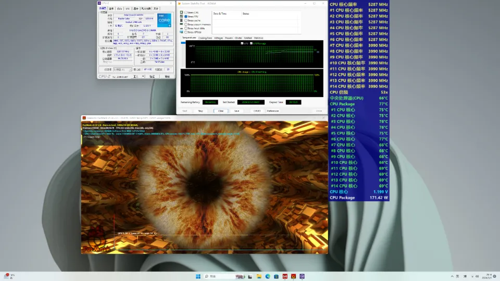Click the temperature graph in AIDA64
Screen dimensions: 500x281
255,54
